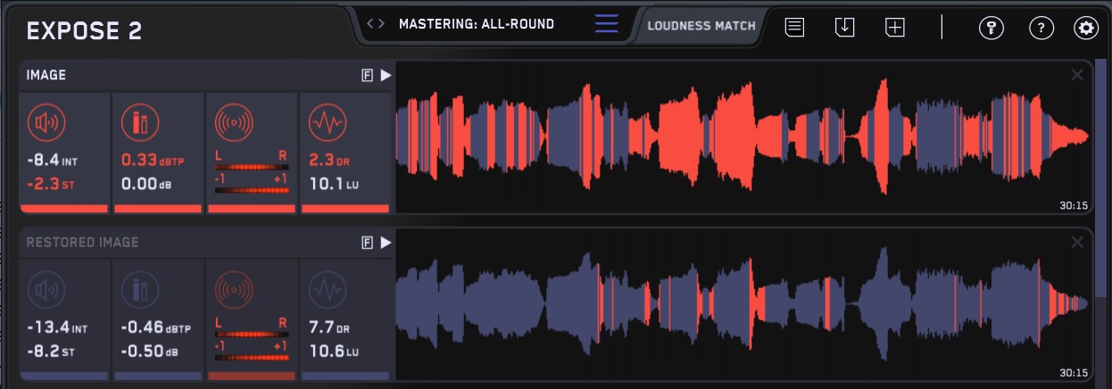Open the license key icon
The image size is (1112, 389).
click(991, 28)
